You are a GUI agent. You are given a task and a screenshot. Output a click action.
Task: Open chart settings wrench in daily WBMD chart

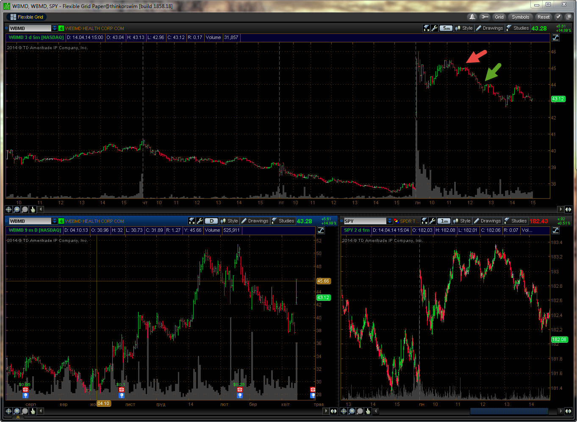(x=200, y=221)
